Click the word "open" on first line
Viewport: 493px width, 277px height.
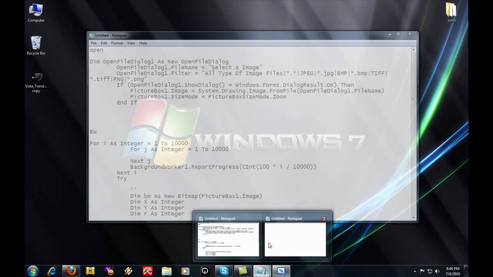coord(96,50)
